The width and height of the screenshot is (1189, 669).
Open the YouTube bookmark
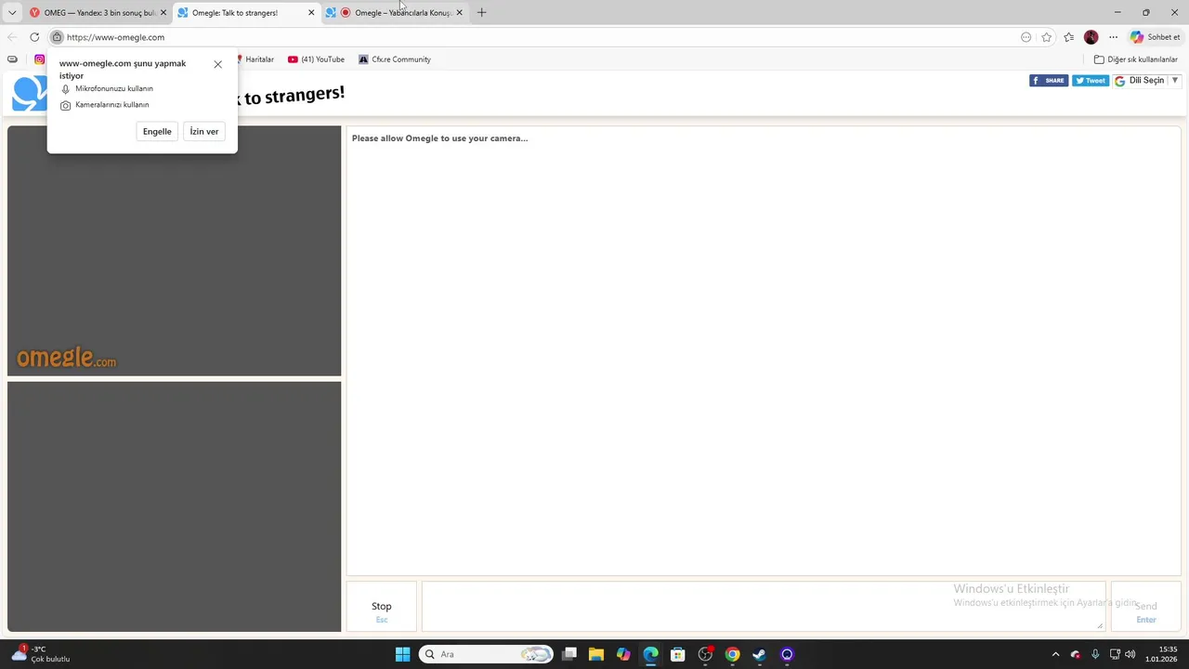[316, 59]
